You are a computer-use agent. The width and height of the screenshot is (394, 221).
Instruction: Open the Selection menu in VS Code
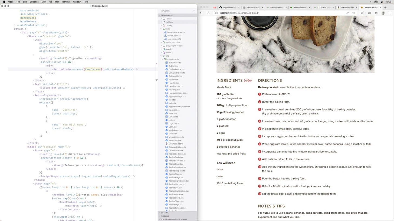pyautogui.click(x=34, y=2)
